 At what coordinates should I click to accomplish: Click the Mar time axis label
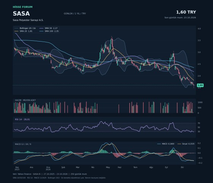pos(78,167)
